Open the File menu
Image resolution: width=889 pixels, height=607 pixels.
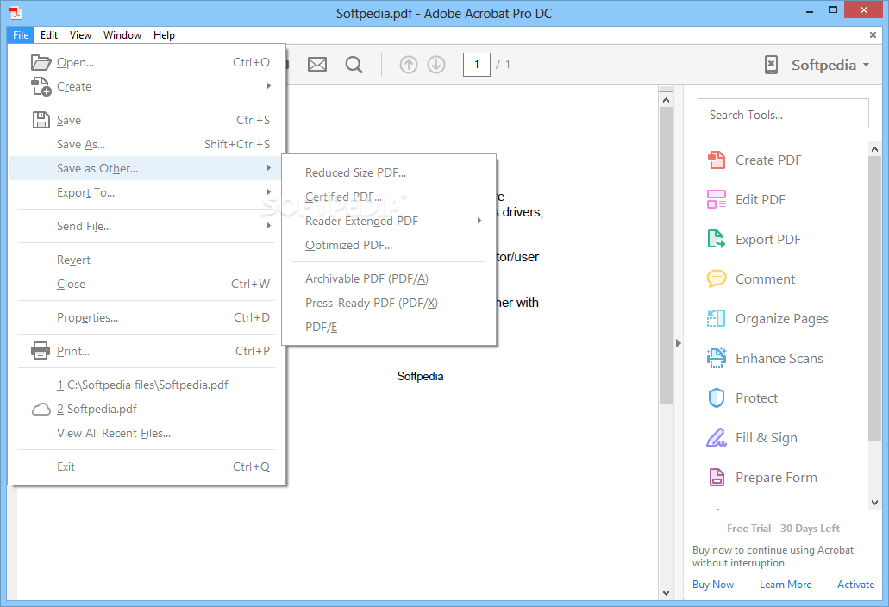[21, 35]
